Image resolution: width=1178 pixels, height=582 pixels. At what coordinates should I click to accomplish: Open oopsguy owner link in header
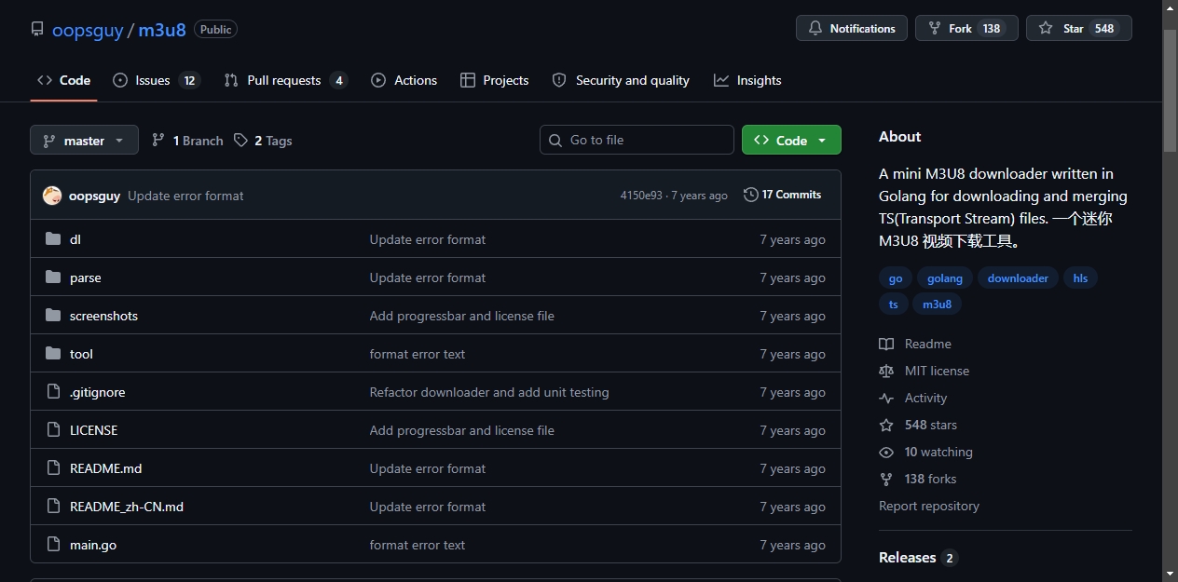(x=88, y=30)
